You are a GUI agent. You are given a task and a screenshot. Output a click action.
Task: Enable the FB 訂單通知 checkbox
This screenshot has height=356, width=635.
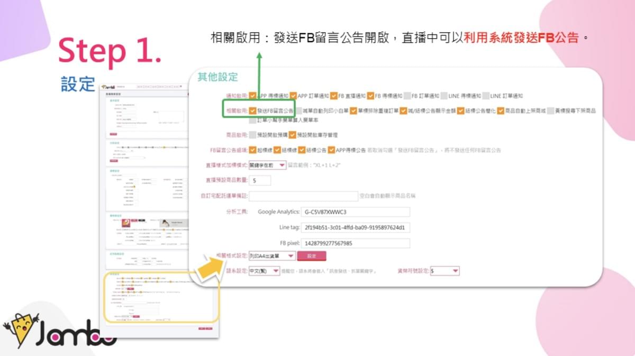(407, 96)
